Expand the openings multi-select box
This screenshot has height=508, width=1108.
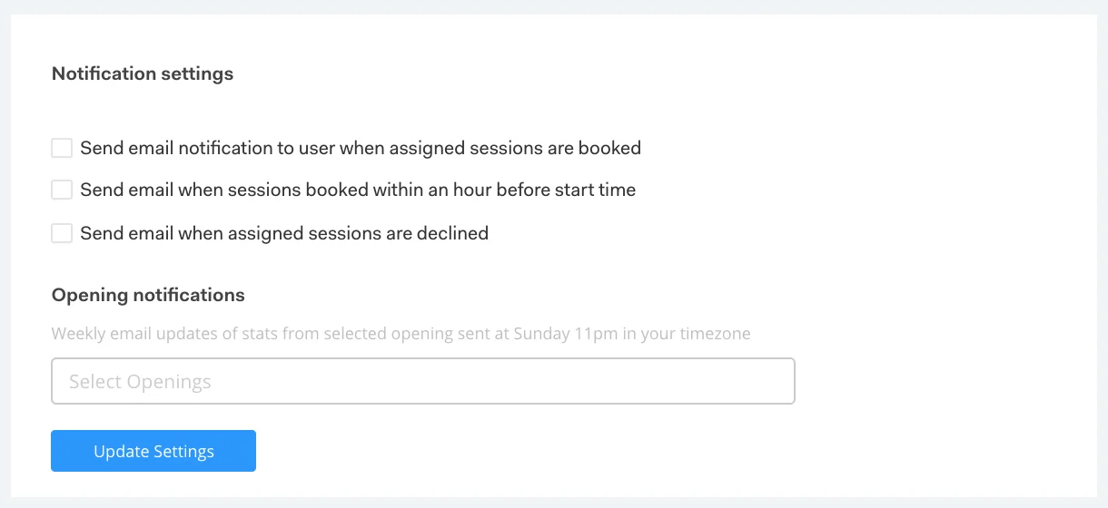pyautogui.click(x=423, y=381)
